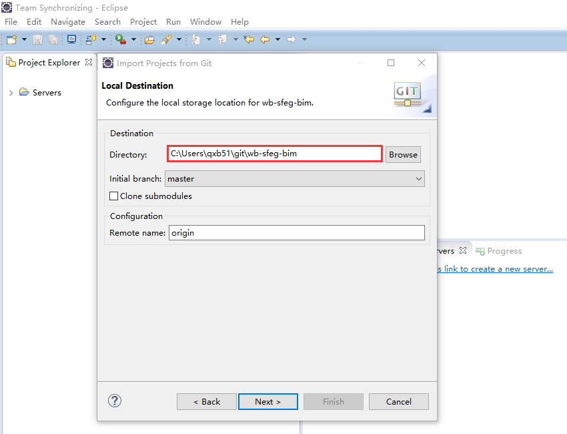567x434 pixels.
Task: Open dropdown beside the Run toolbox icon
Action: (133, 39)
